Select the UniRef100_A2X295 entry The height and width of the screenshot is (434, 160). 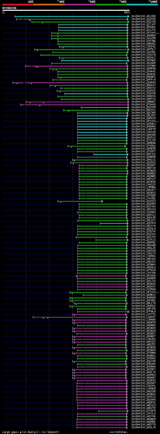click(x=143, y=38)
